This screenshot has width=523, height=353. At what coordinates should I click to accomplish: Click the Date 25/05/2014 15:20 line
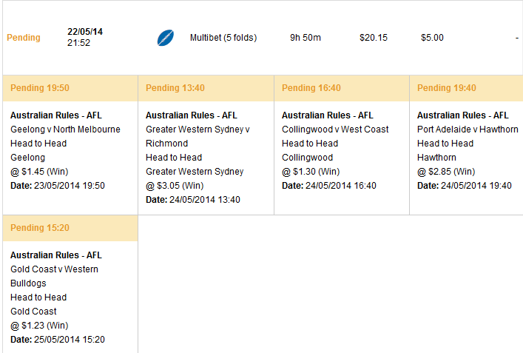pos(58,340)
